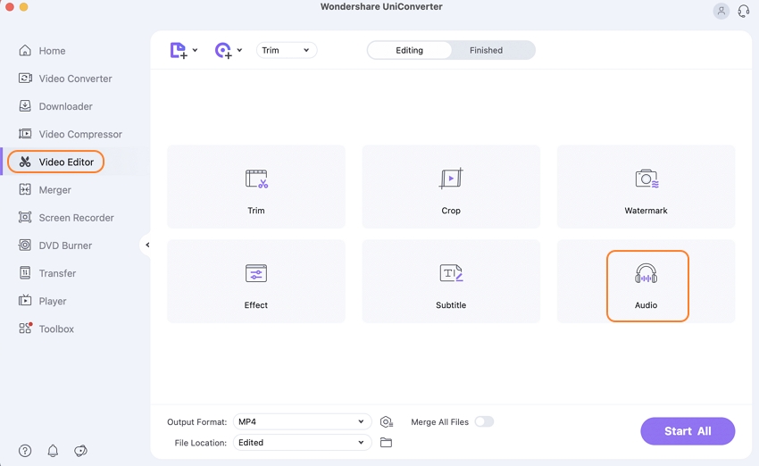Image resolution: width=759 pixels, height=466 pixels.
Task: Open the Trim editing tool
Action: click(x=256, y=187)
